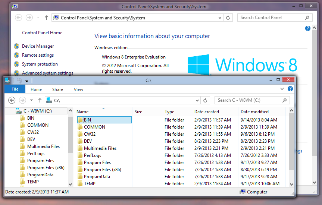The image size is (322, 205).
Task: Select ProgramData folder in file list
Action: coord(97,176)
